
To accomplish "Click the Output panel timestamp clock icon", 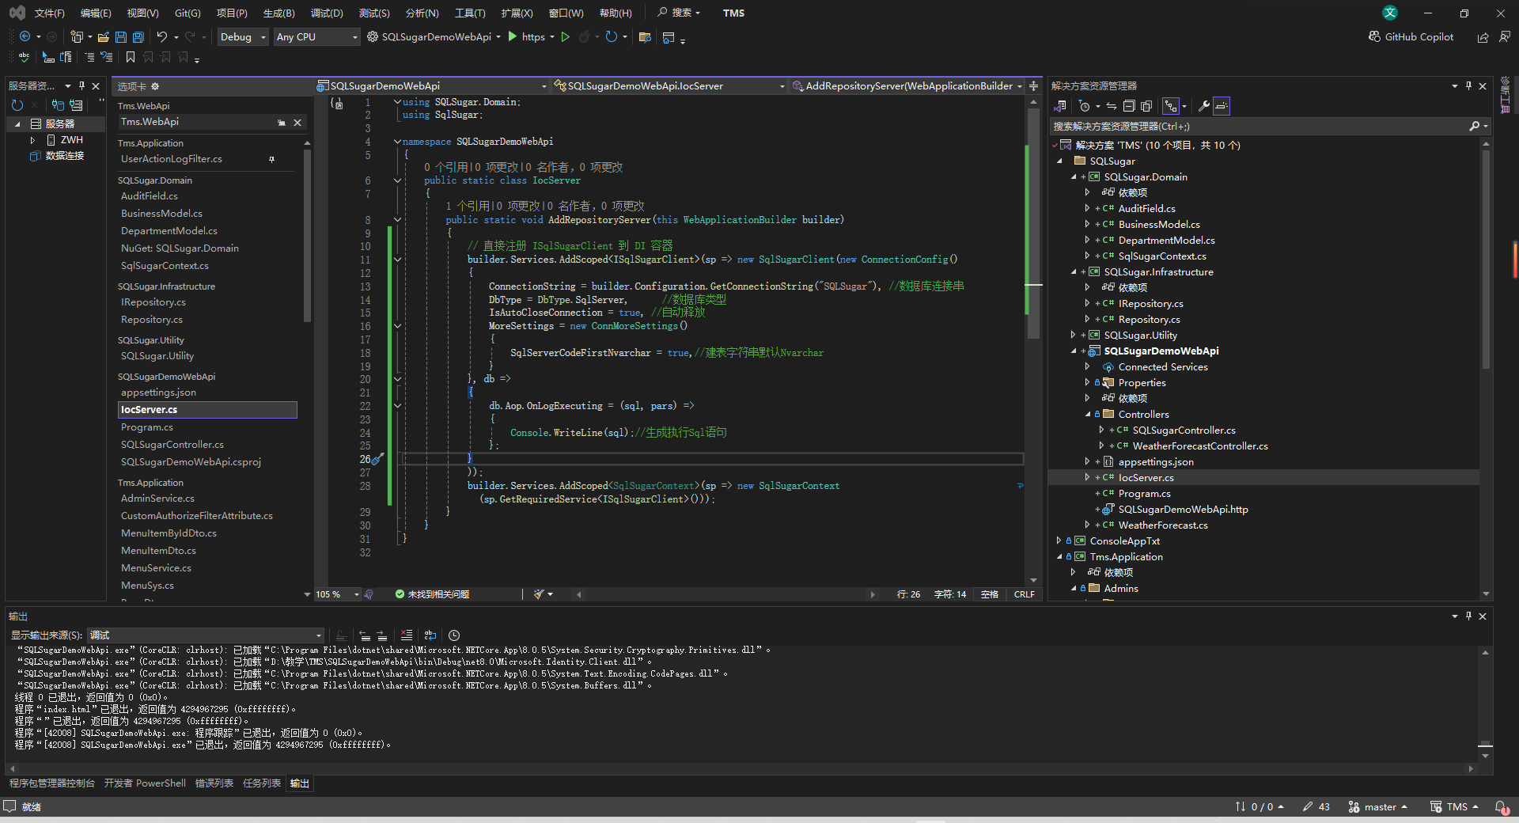I will (454, 635).
